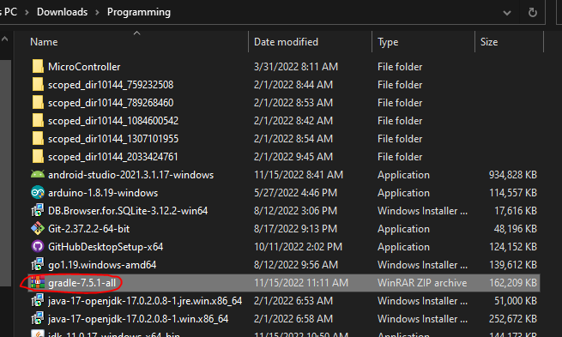562x337 pixels.
Task: Click the java-17-openjdk-17.0.2.0.8-1.win.x86_64 installer icon
Action: coord(38,318)
